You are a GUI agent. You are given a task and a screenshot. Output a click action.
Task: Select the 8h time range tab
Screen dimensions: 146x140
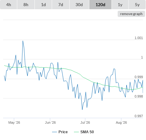[x=26, y=5]
